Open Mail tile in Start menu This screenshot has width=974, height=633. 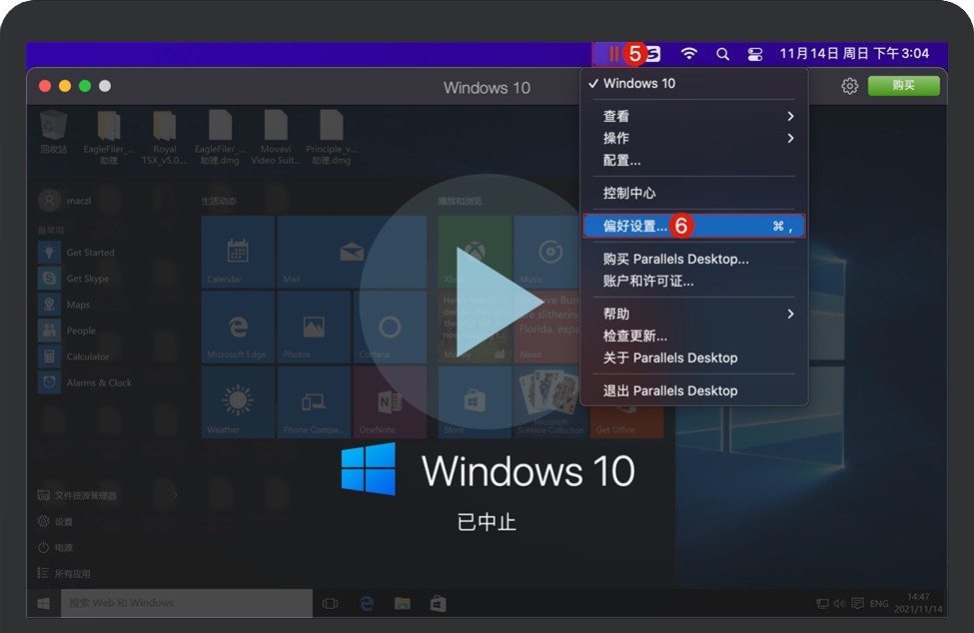point(352,252)
